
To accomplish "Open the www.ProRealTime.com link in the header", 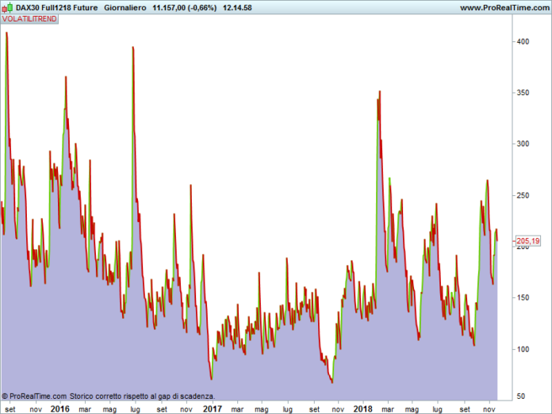I will [505, 8].
